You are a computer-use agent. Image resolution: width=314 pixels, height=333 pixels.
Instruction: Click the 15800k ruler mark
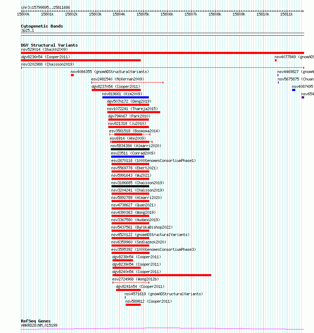(23, 14)
